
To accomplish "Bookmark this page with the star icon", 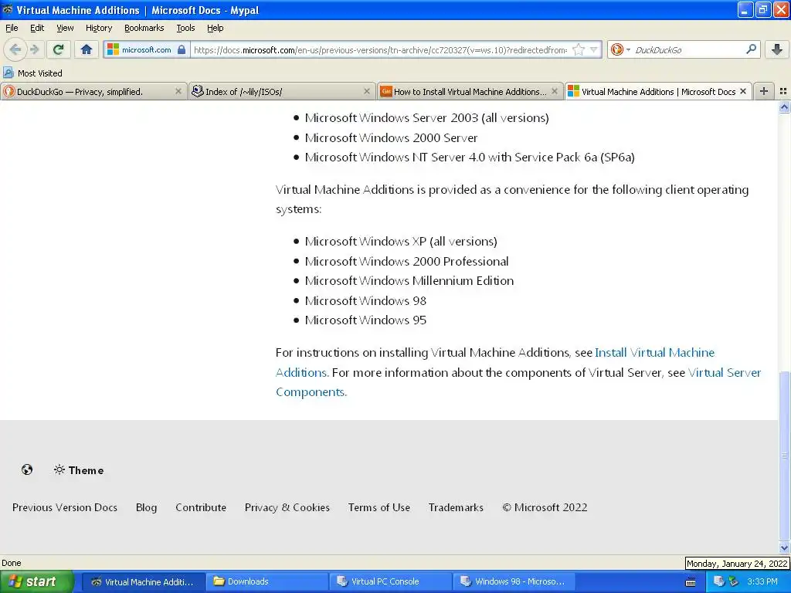I will 579,49.
